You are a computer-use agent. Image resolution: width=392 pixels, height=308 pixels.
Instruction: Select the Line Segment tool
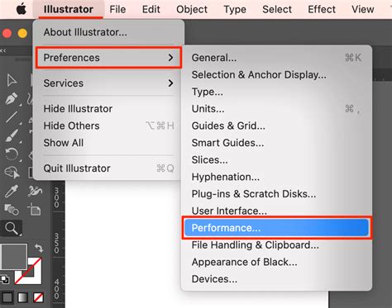(12, 117)
